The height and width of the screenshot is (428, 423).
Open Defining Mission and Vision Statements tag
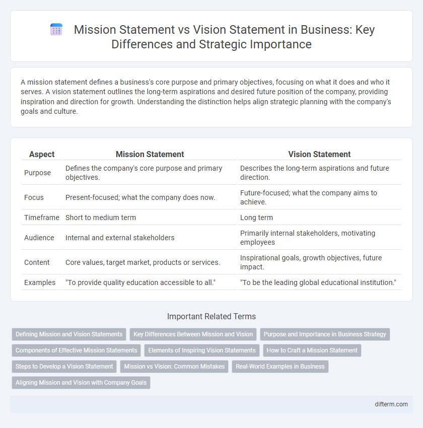pos(69,334)
